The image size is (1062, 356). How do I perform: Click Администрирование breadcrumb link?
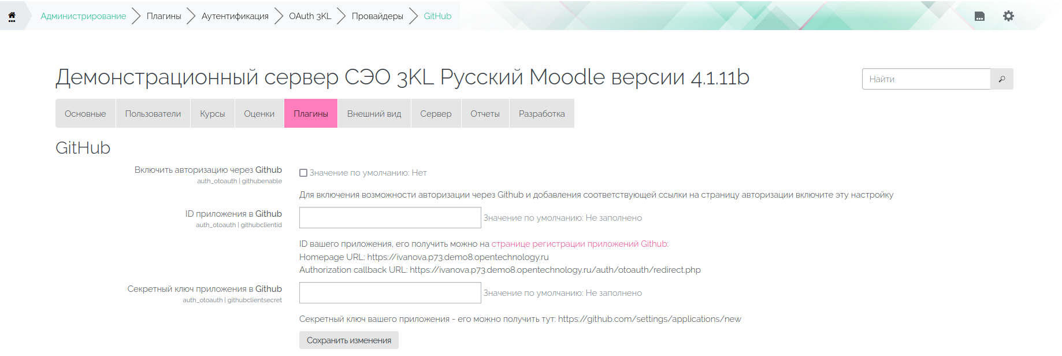click(83, 16)
